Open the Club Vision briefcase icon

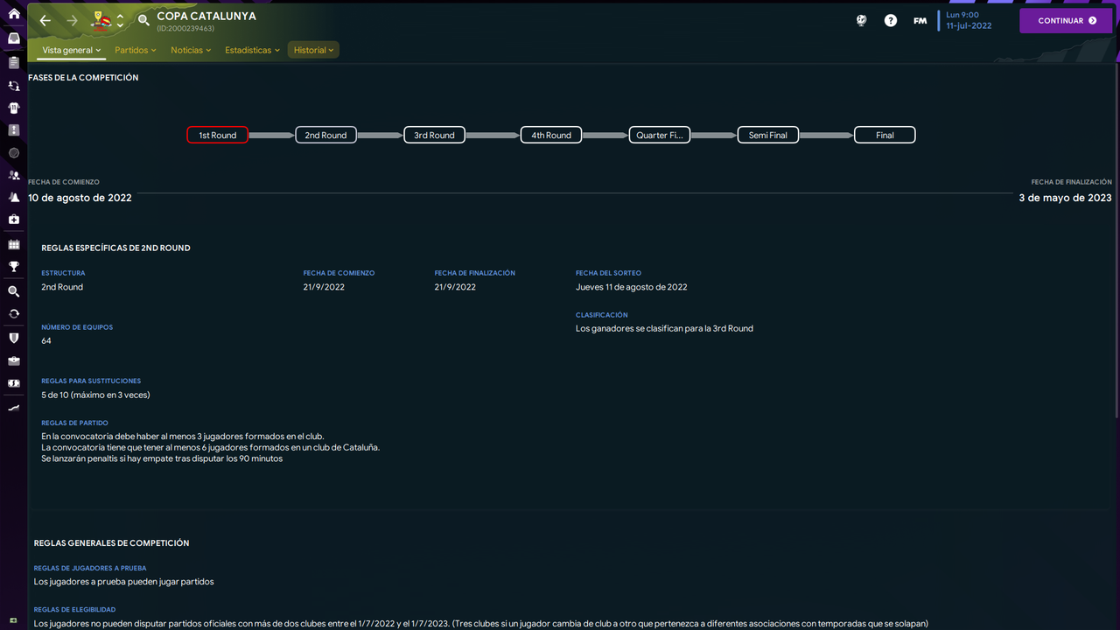coord(13,360)
